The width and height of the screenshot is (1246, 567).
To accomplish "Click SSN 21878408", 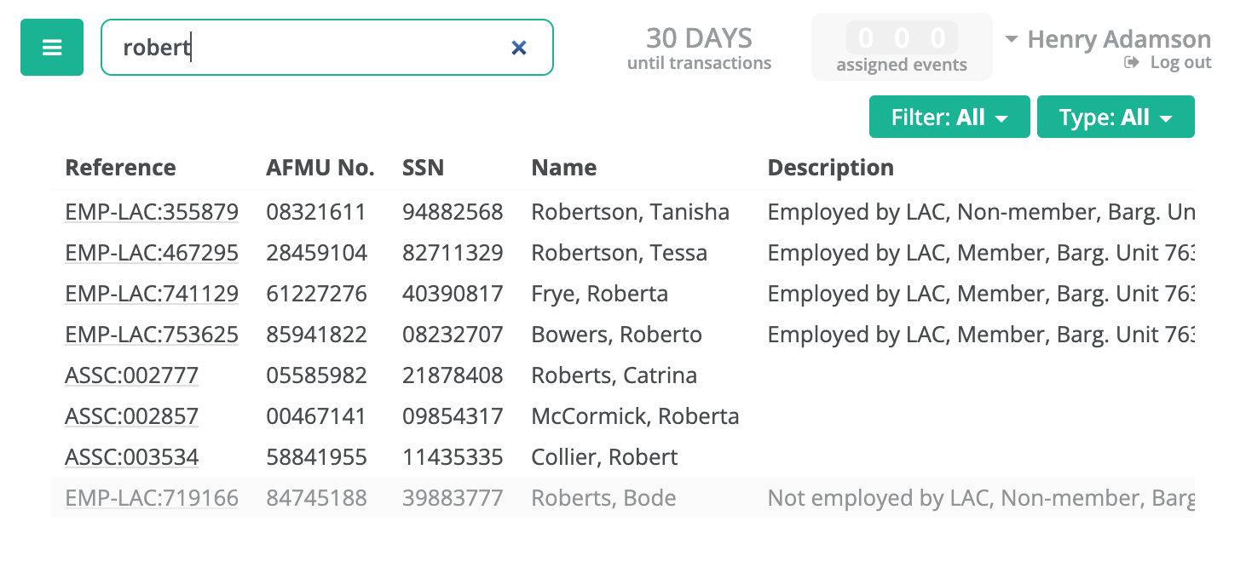I will point(453,375).
